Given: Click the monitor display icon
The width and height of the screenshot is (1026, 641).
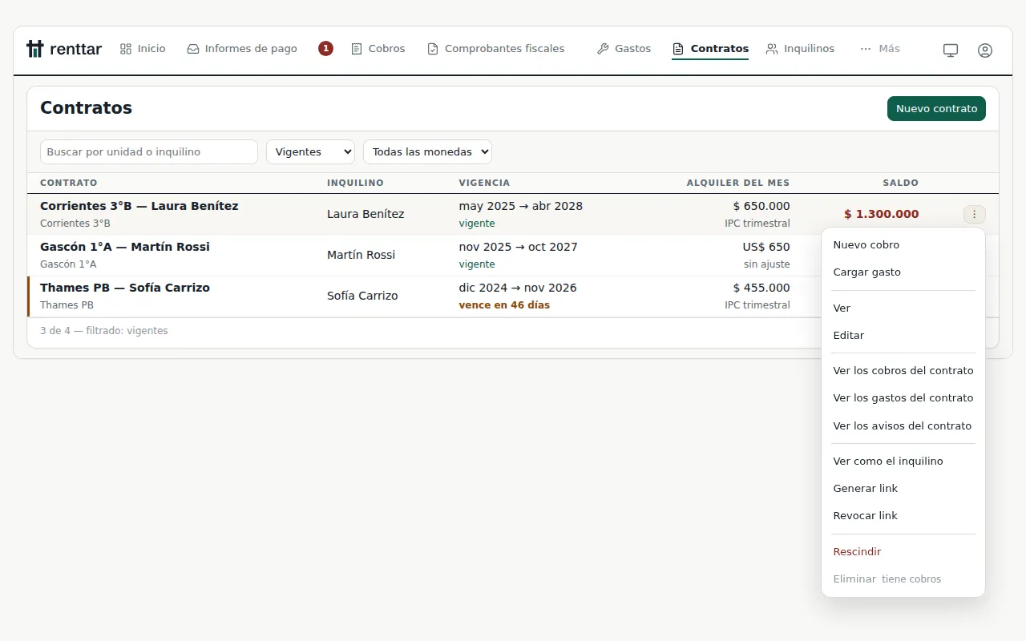Looking at the screenshot, I should coord(951,50).
